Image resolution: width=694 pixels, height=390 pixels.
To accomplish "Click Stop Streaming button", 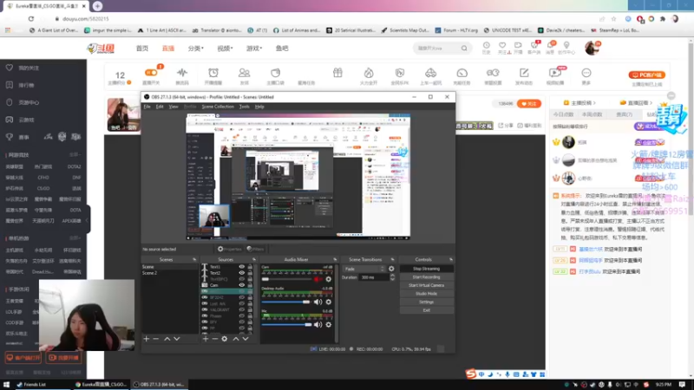I will [x=426, y=269].
